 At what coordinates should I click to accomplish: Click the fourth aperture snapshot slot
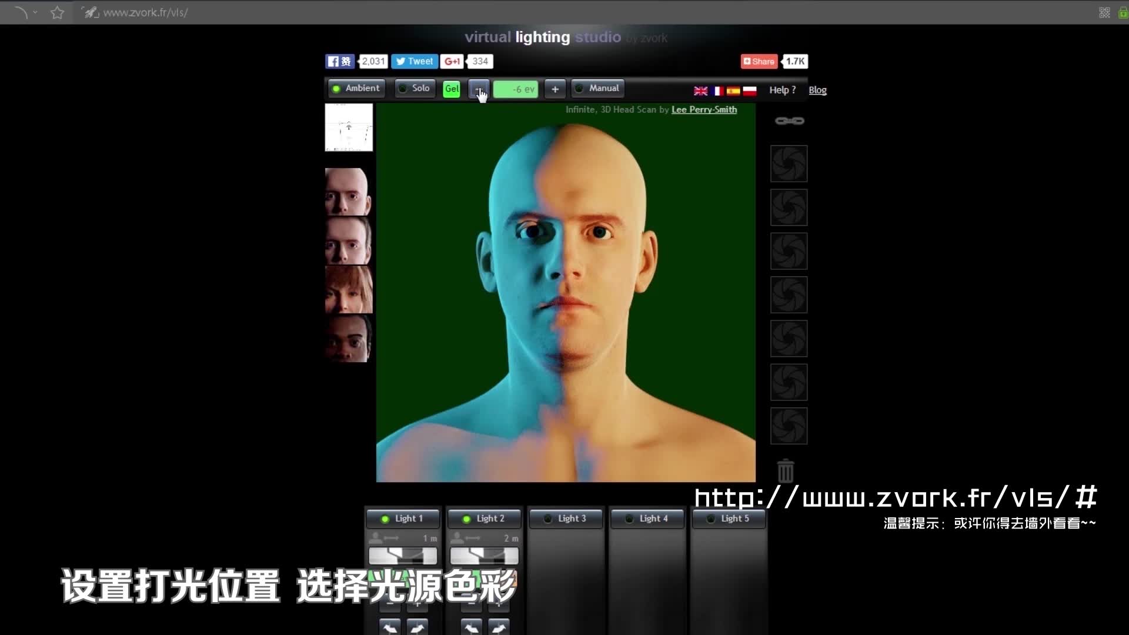[x=789, y=295]
